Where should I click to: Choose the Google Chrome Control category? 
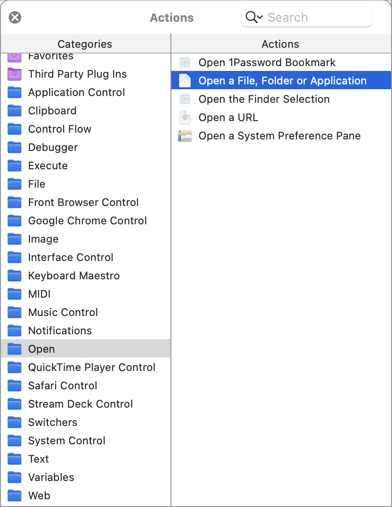[87, 221]
